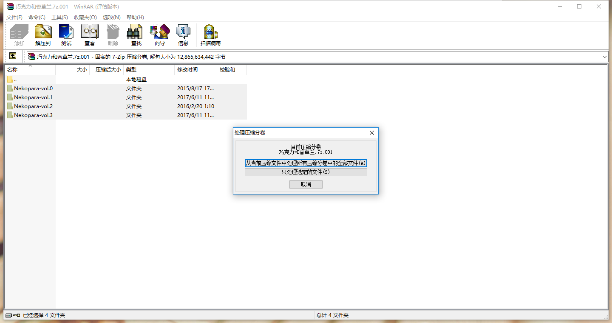
Task: Sort by the 大小 column header
Action: coord(73,70)
